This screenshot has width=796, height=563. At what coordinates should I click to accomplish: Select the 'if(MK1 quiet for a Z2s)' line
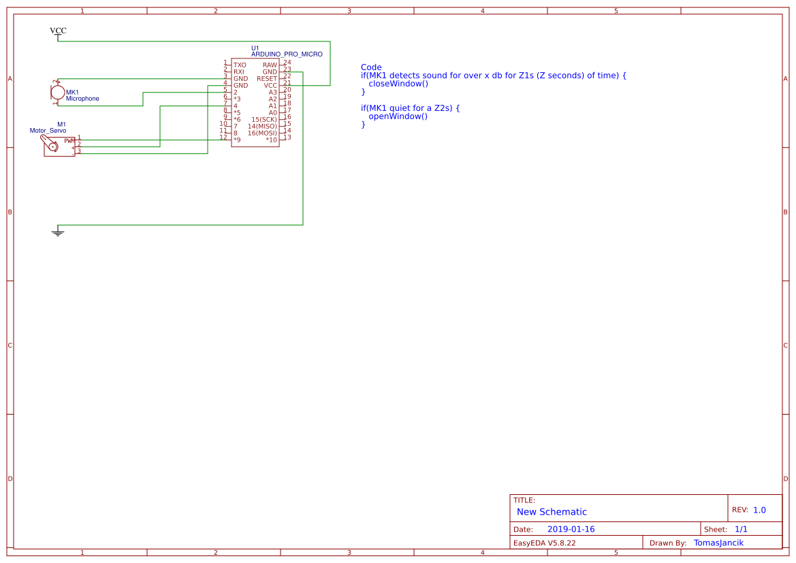410,108
